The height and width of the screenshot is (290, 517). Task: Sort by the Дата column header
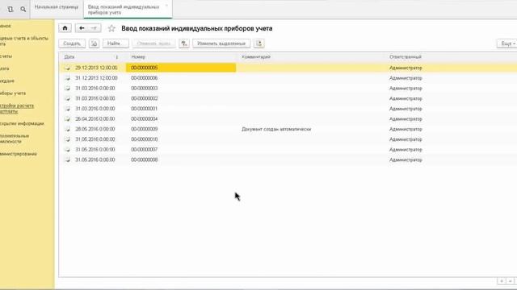[x=69, y=57]
